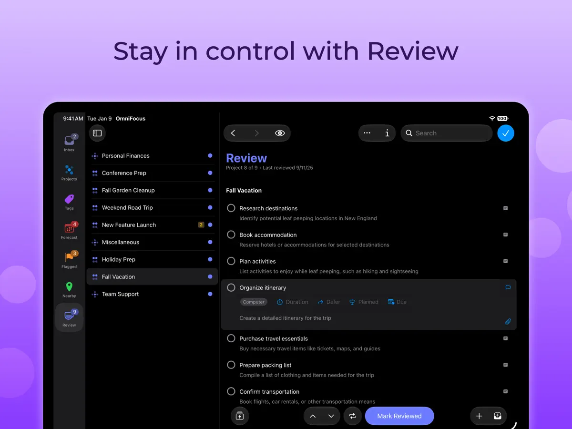
Task: Set Duration for Organize itinerary
Action: 293,302
